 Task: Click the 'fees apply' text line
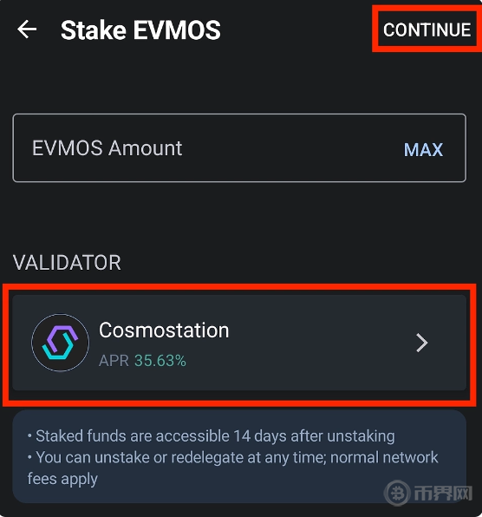62,479
